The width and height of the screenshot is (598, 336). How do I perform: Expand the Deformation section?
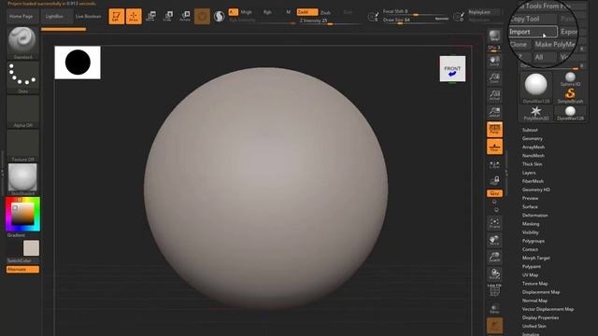pos(534,216)
